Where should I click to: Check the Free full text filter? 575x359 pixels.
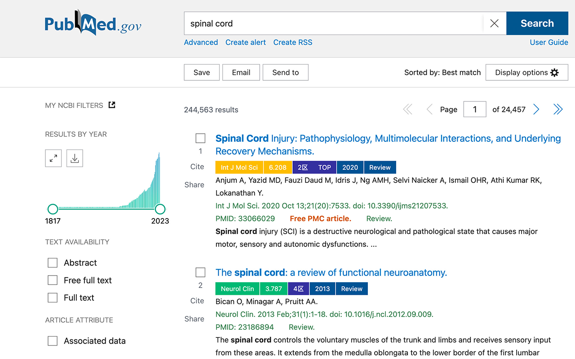click(x=53, y=280)
